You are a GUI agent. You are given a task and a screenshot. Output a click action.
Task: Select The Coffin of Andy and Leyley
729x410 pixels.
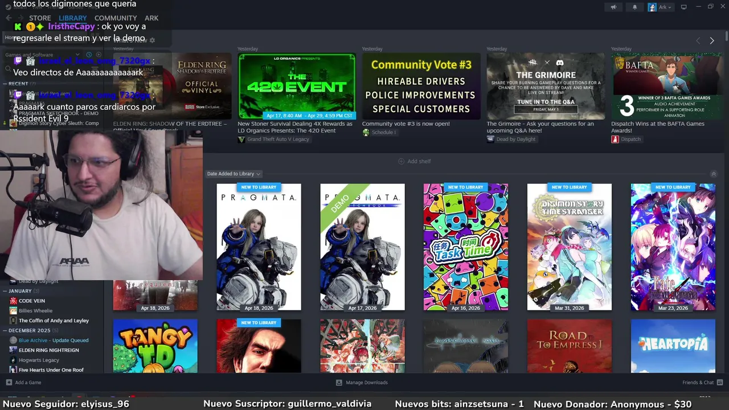pos(54,321)
